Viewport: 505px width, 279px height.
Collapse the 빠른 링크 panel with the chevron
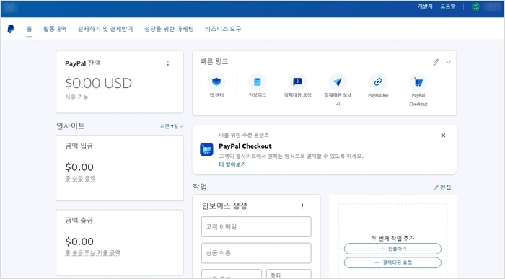(448, 62)
